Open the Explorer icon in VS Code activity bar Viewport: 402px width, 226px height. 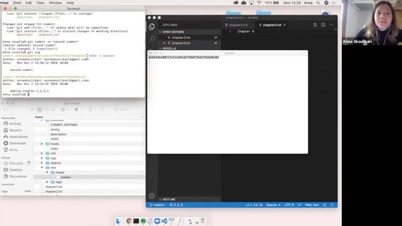point(151,26)
